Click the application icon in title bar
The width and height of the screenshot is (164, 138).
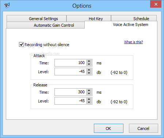point(7,5)
